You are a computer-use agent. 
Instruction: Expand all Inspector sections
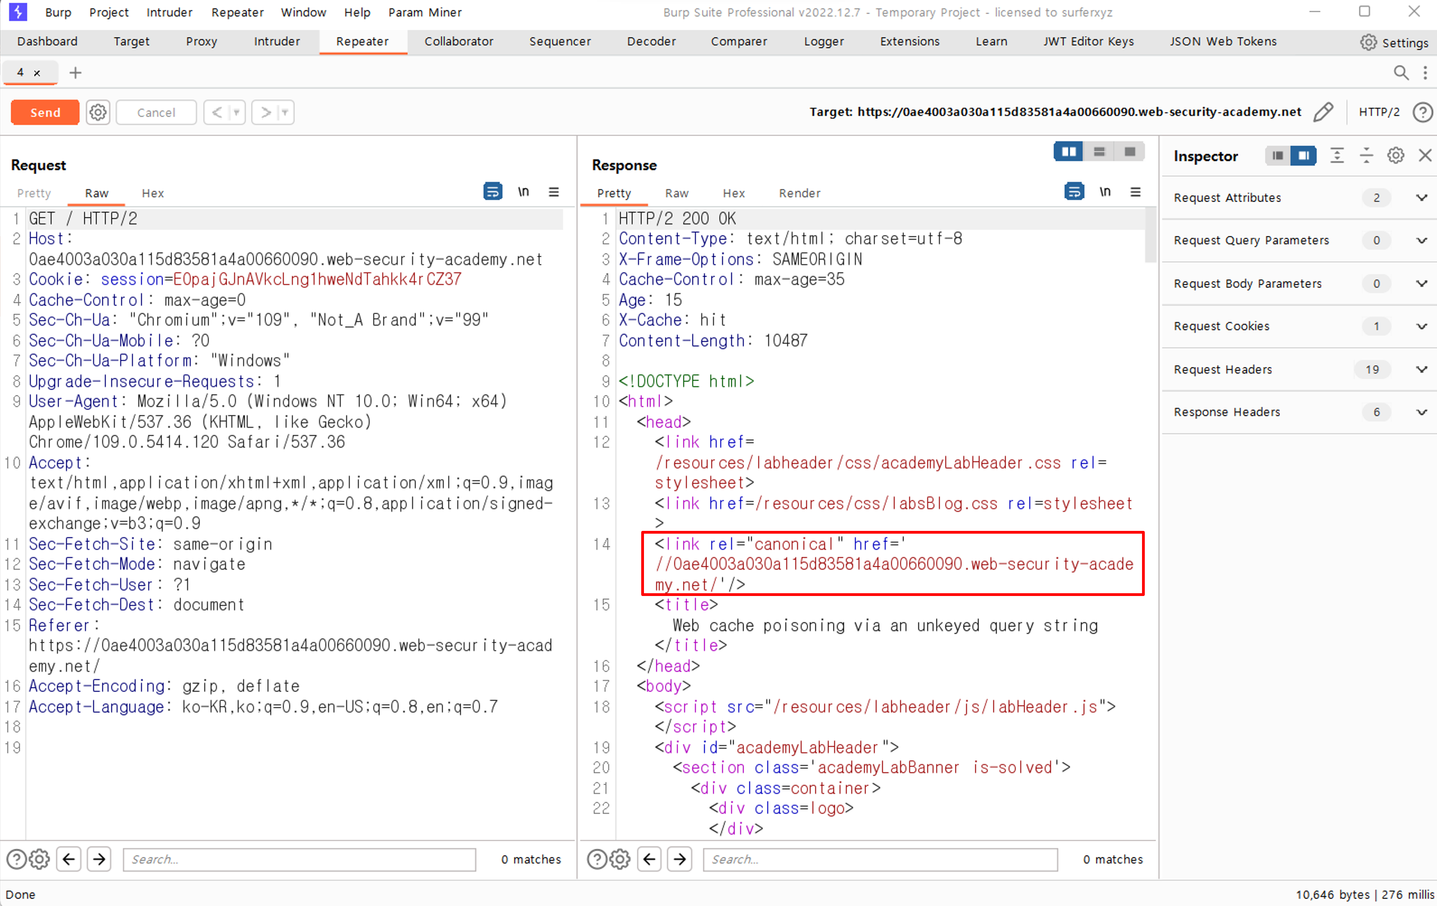1337,156
